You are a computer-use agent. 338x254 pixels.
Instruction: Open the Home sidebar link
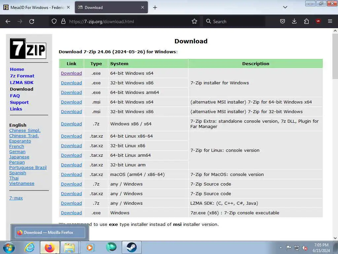point(17,69)
